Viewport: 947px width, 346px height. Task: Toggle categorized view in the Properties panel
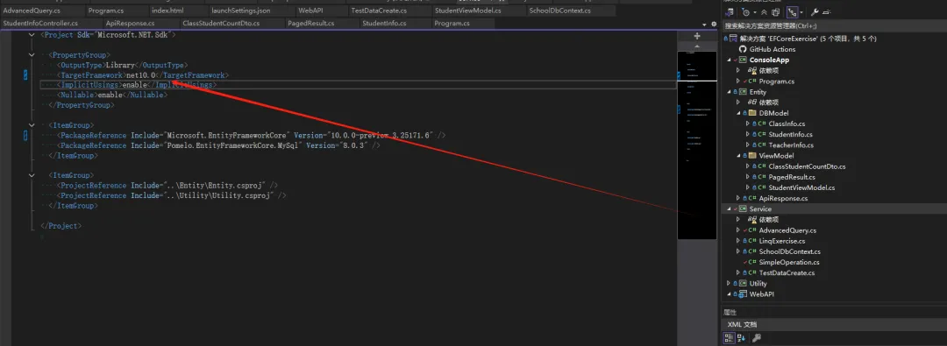[x=729, y=337]
